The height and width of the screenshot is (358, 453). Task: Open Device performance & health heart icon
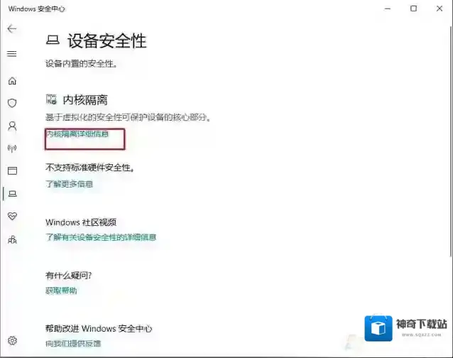12,216
